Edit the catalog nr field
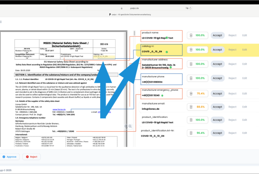The height and width of the screenshot is (174, 259). coord(245,50)
